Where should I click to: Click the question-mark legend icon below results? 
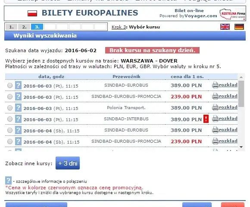pos(8,180)
